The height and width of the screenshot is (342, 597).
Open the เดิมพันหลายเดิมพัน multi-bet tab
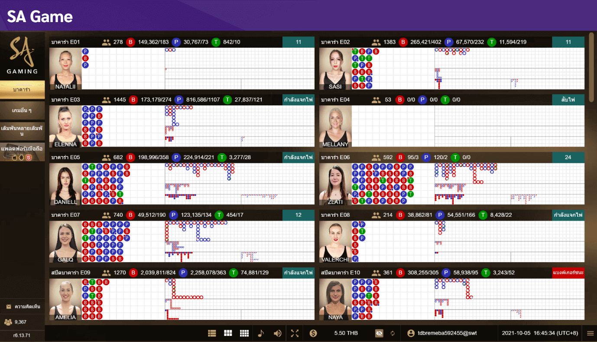[x=22, y=131]
